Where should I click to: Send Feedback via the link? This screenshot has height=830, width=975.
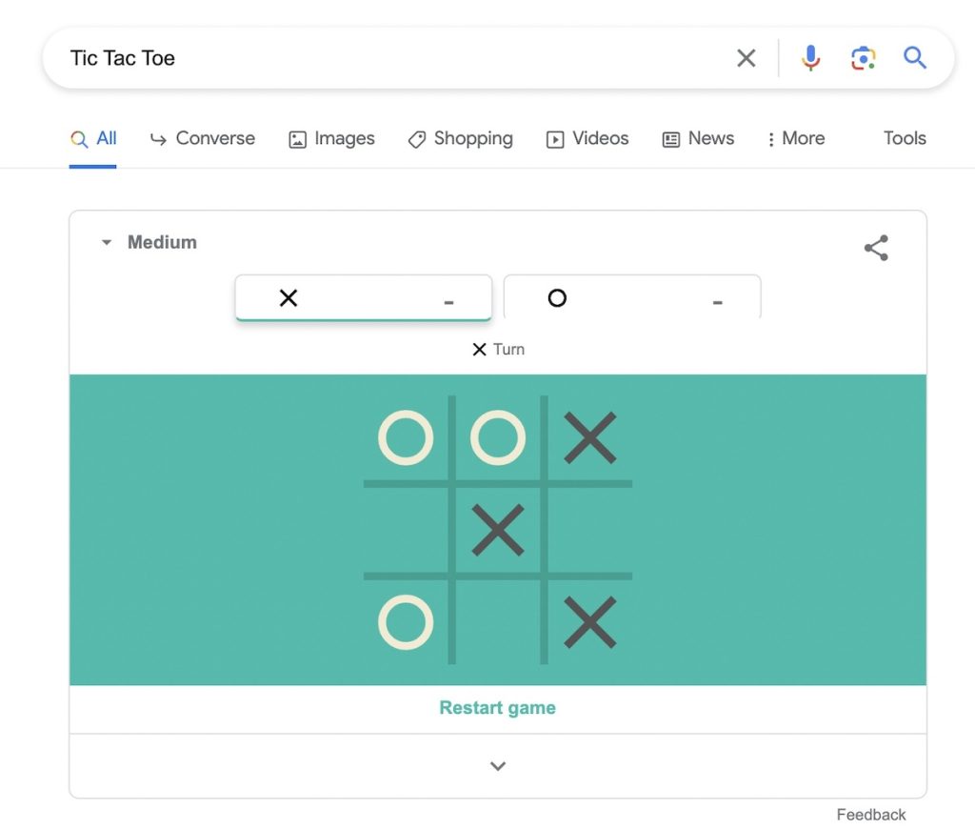pos(870,814)
